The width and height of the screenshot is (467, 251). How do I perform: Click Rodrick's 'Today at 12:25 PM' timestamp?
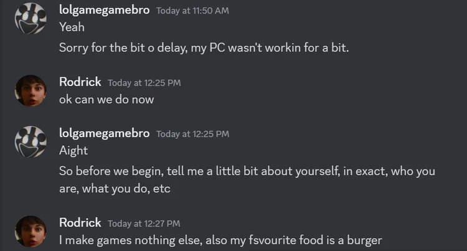[144, 82]
